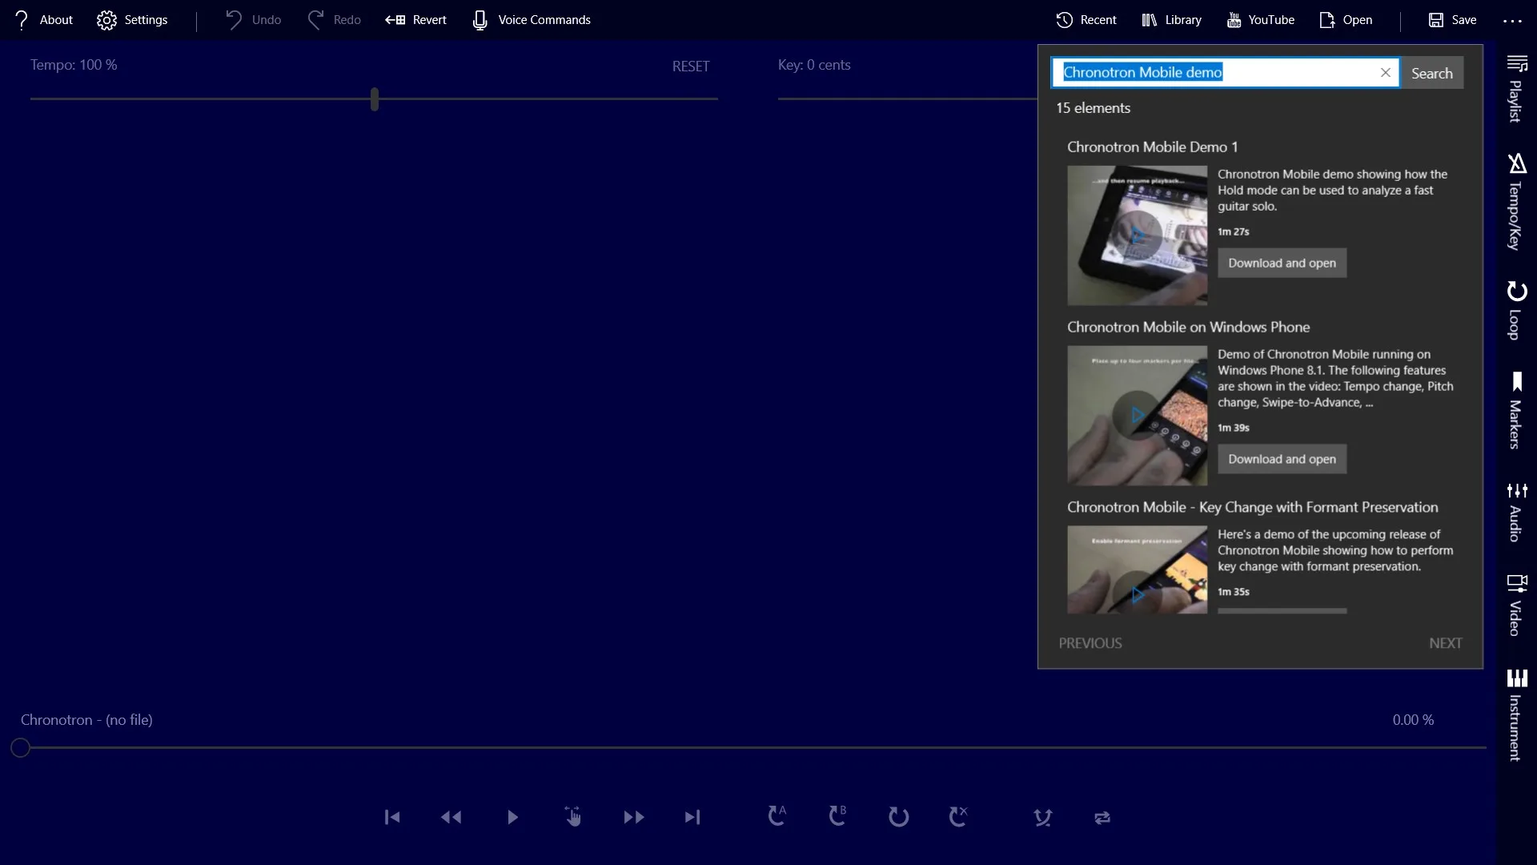Skip to the beginning of track
1537x865 pixels.
pos(392,817)
